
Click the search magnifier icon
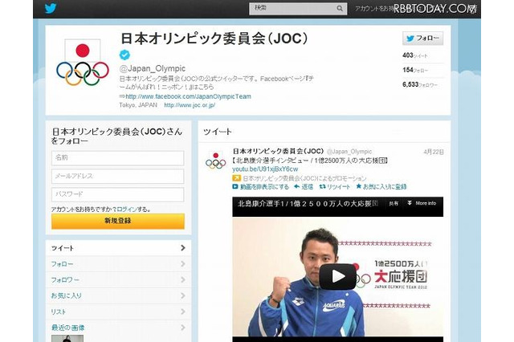340,9
